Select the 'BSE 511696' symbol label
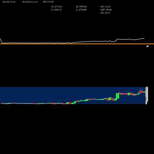Screen dimensions: 154x154 click(48, 2)
